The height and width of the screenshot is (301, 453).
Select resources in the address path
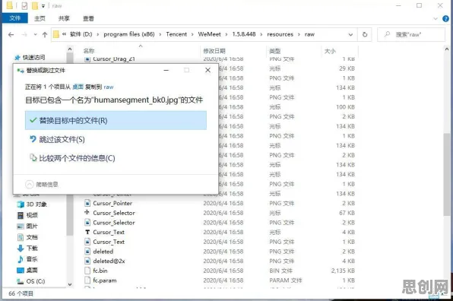(280, 34)
